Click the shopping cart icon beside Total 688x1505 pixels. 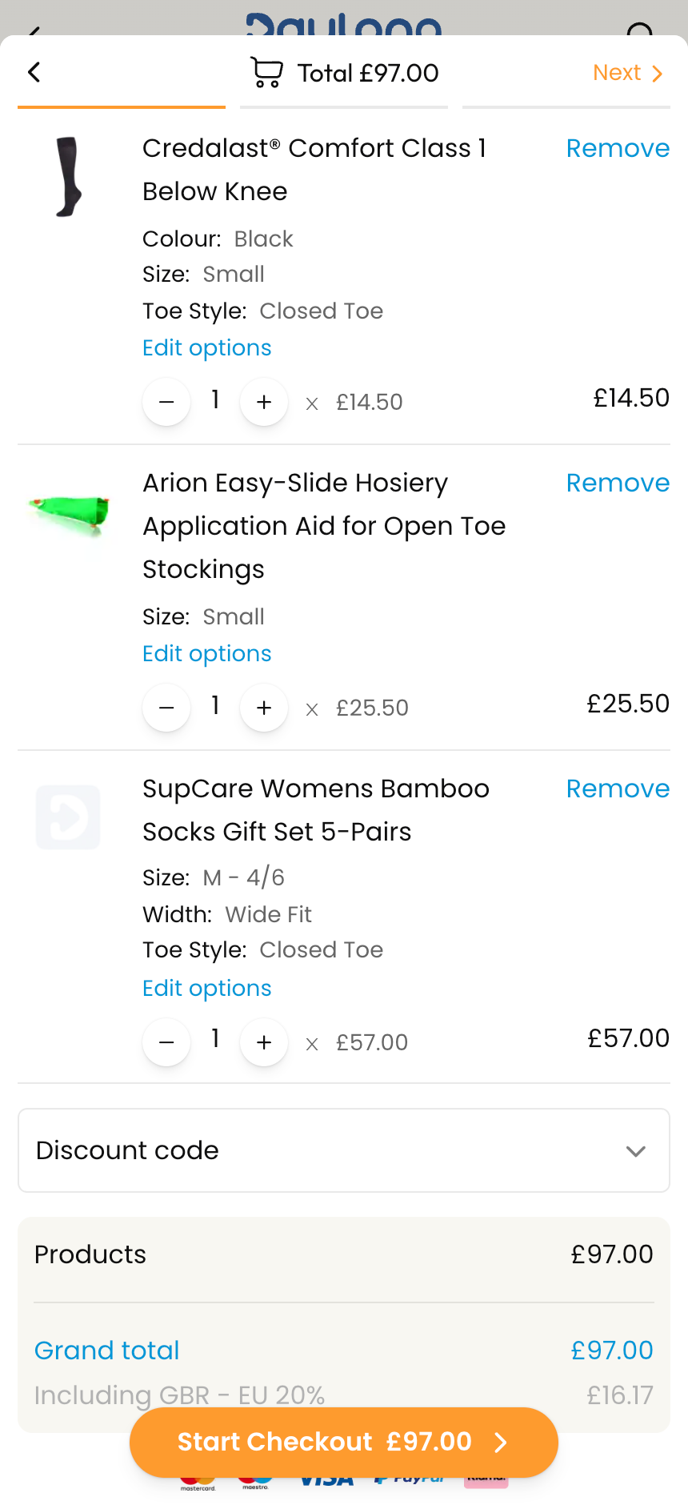266,73
